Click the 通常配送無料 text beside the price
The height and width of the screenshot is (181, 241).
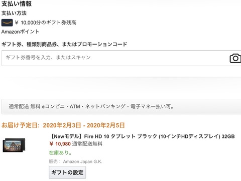(x=87, y=144)
